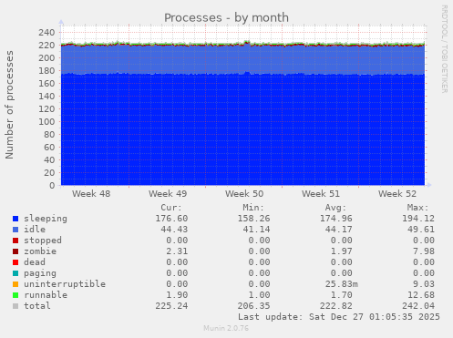Click the sleeping legend color swatch
This screenshot has width=453, height=338.
pyautogui.click(x=15, y=219)
